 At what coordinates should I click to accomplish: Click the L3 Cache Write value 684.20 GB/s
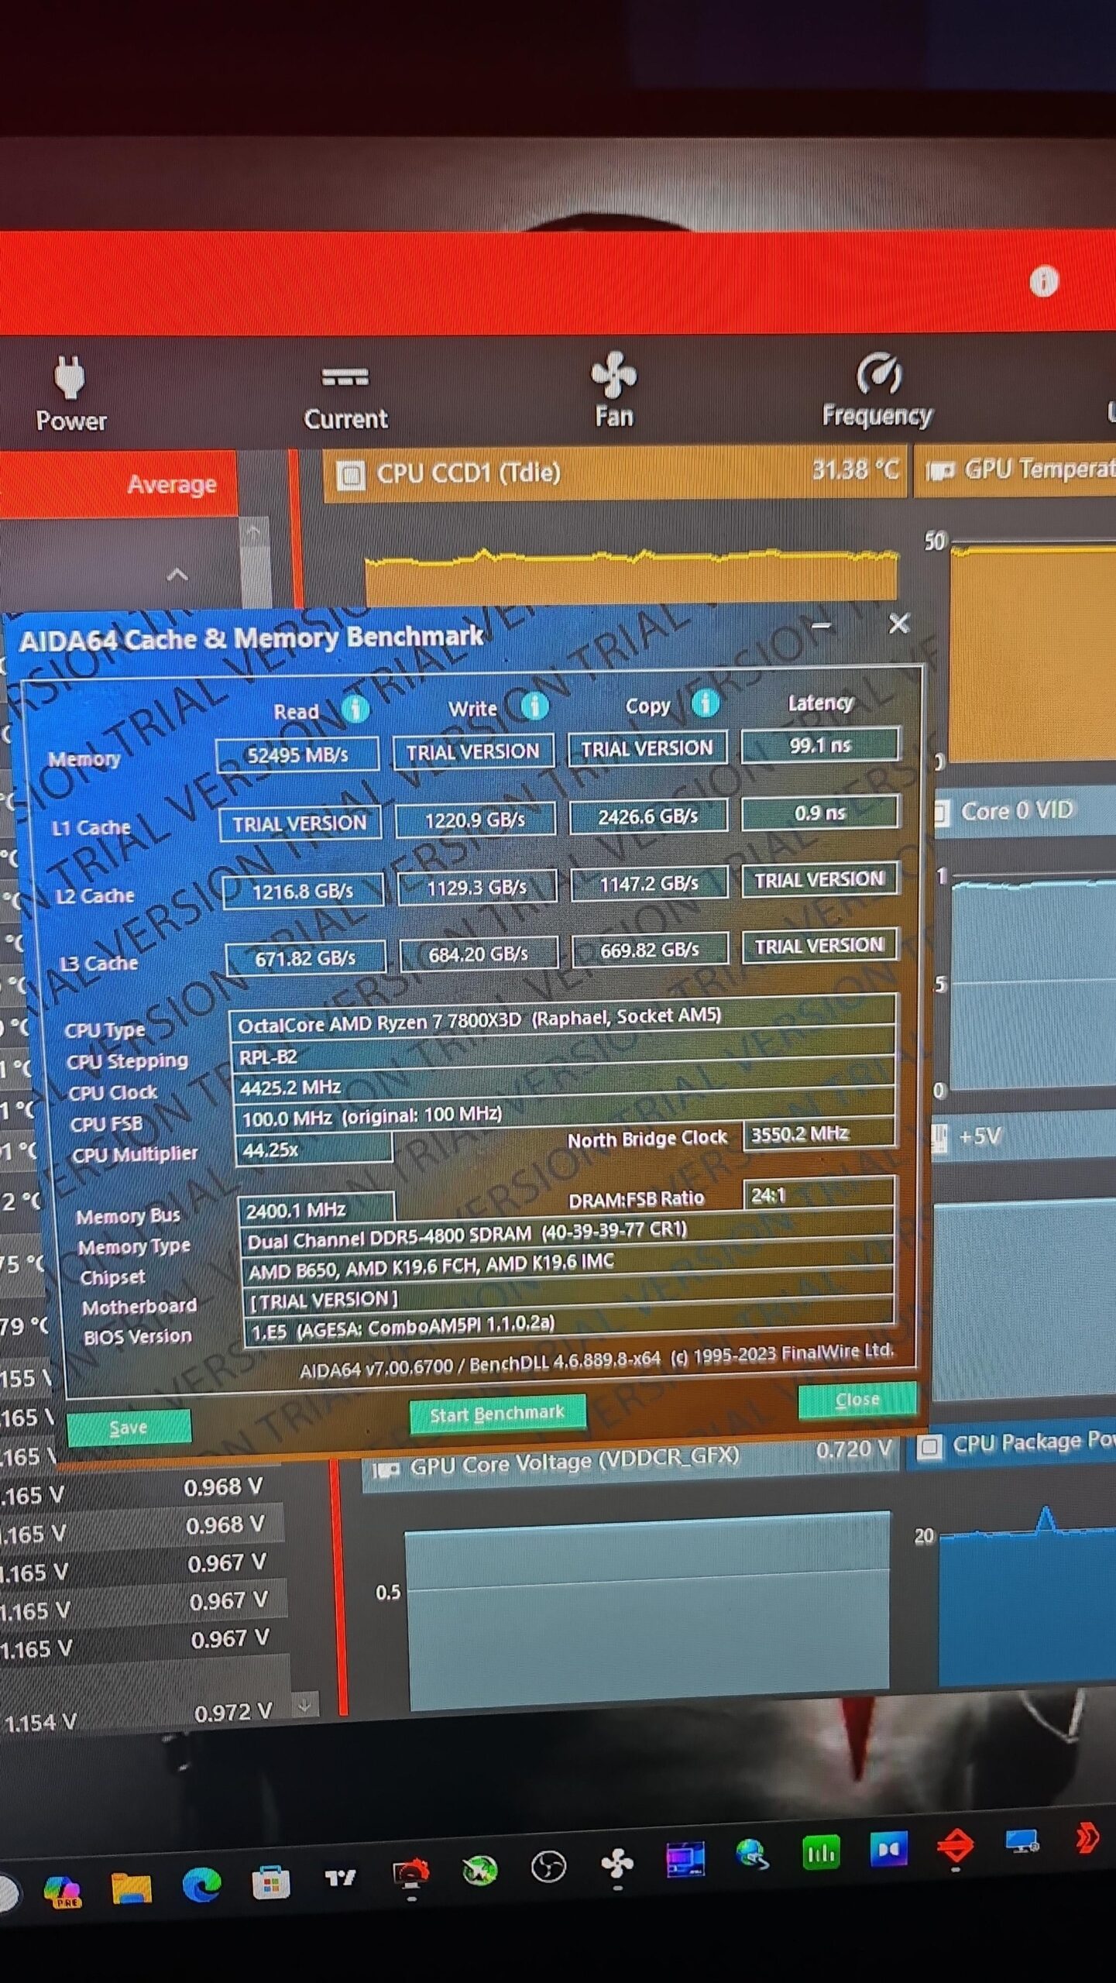pyautogui.click(x=479, y=954)
